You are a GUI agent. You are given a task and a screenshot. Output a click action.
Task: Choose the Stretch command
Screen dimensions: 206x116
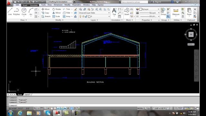(x=46, y=16)
